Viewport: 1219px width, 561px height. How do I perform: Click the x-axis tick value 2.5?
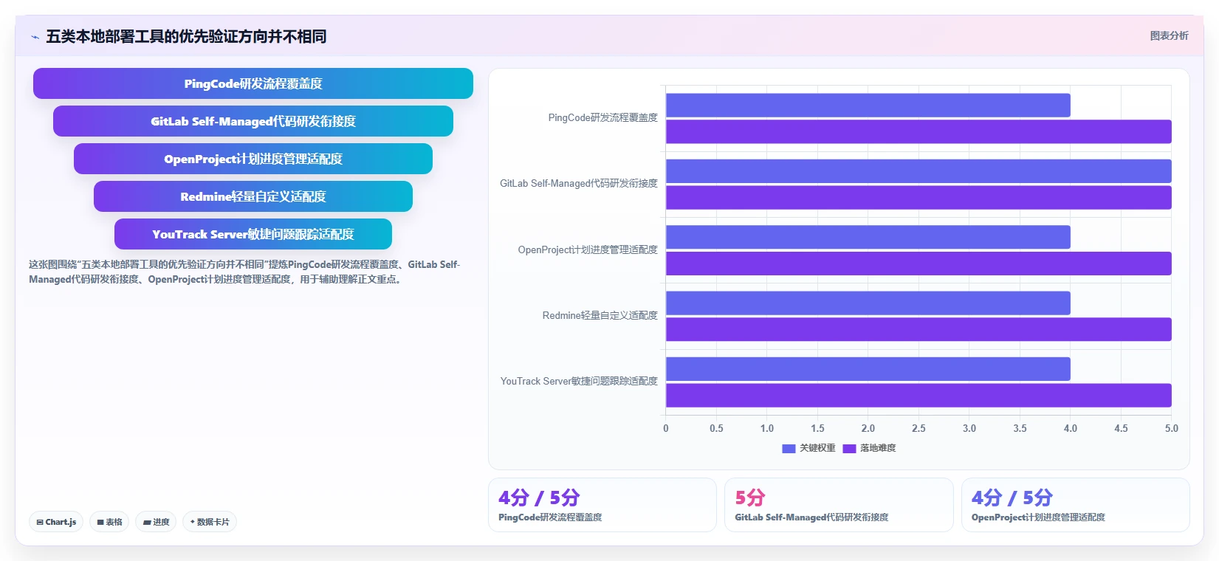[x=918, y=428]
